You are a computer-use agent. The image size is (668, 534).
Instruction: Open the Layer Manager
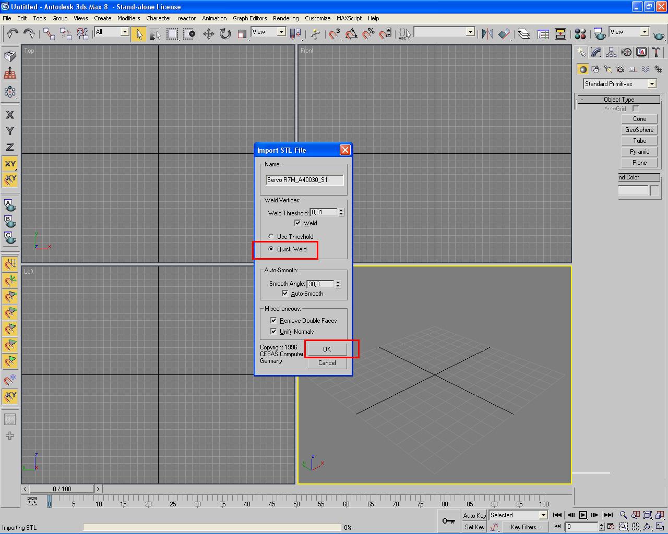tap(524, 34)
